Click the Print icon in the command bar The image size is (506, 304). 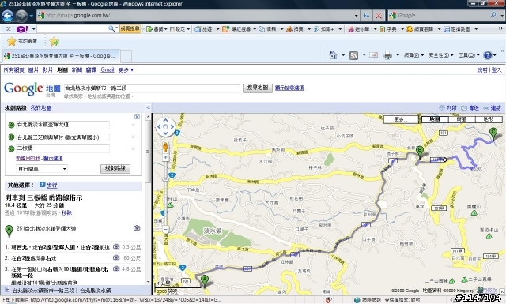point(387,55)
